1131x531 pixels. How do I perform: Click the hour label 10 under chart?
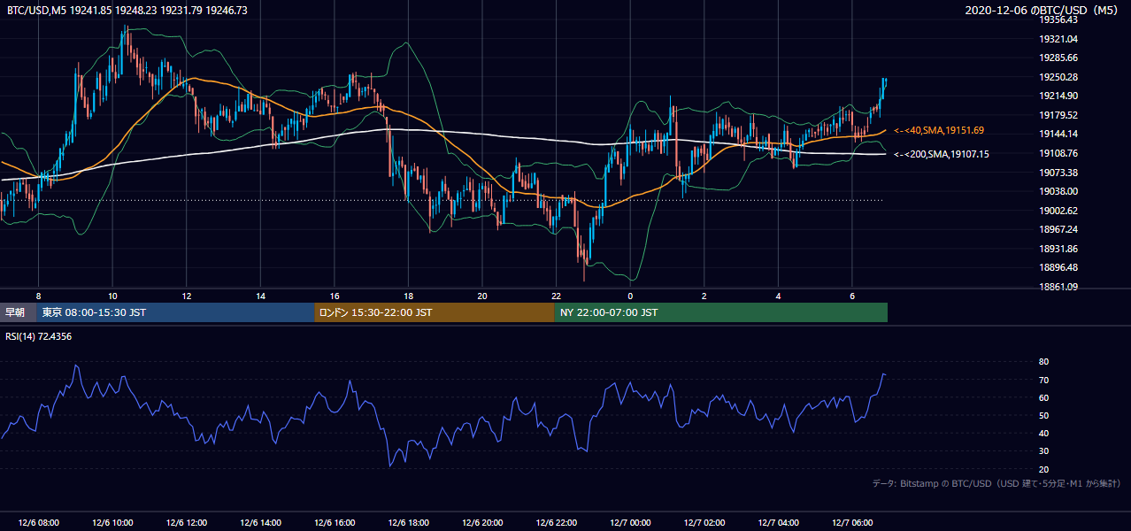[x=112, y=296]
